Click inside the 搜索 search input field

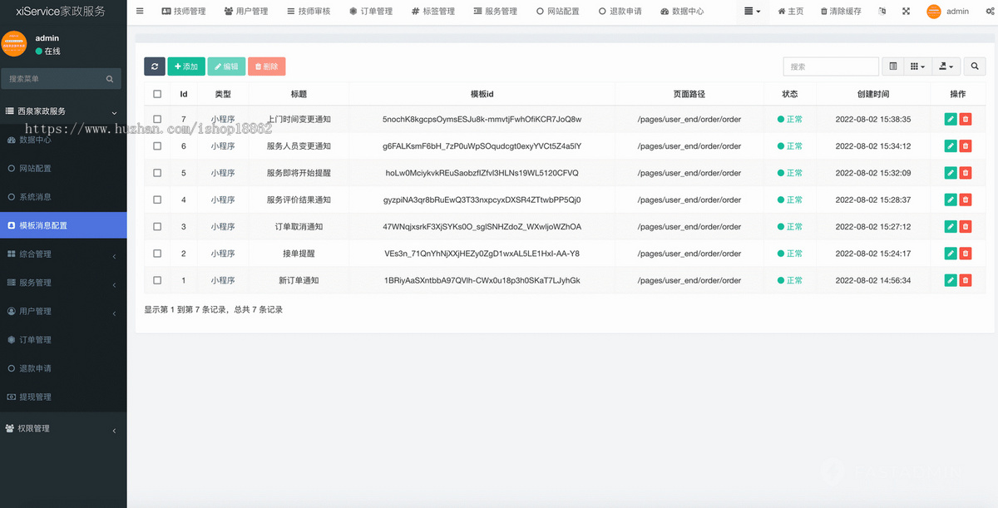(x=830, y=66)
